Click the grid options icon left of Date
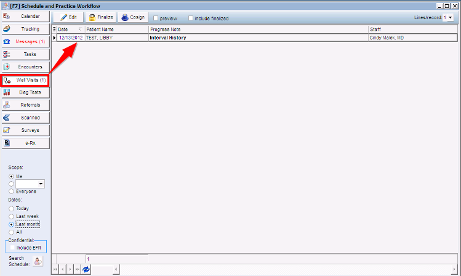The width and height of the screenshot is (461, 276). point(54,29)
